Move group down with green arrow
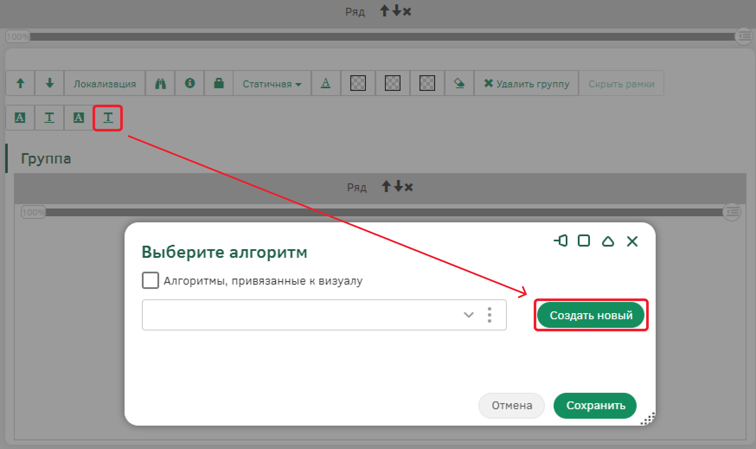The height and width of the screenshot is (449, 756). (50, 83)
